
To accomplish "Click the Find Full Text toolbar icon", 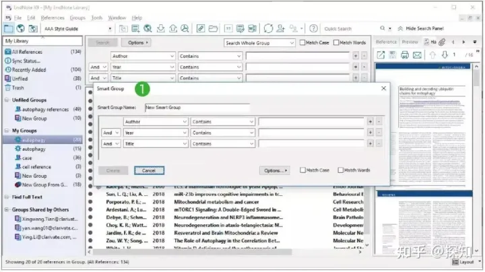I will [185, 29].
